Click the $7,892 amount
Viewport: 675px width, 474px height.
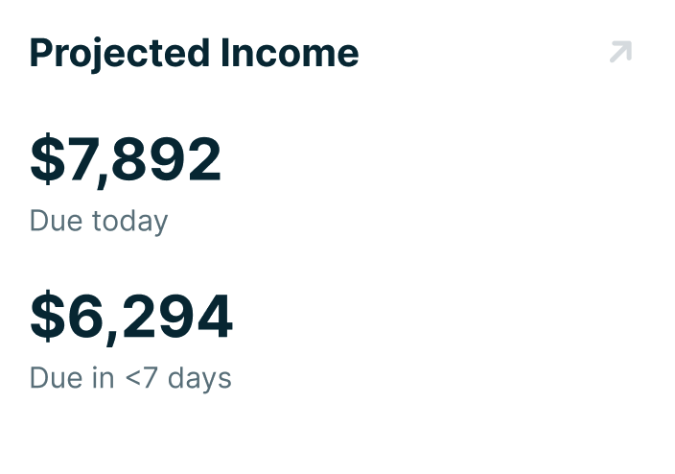(126, 160)
